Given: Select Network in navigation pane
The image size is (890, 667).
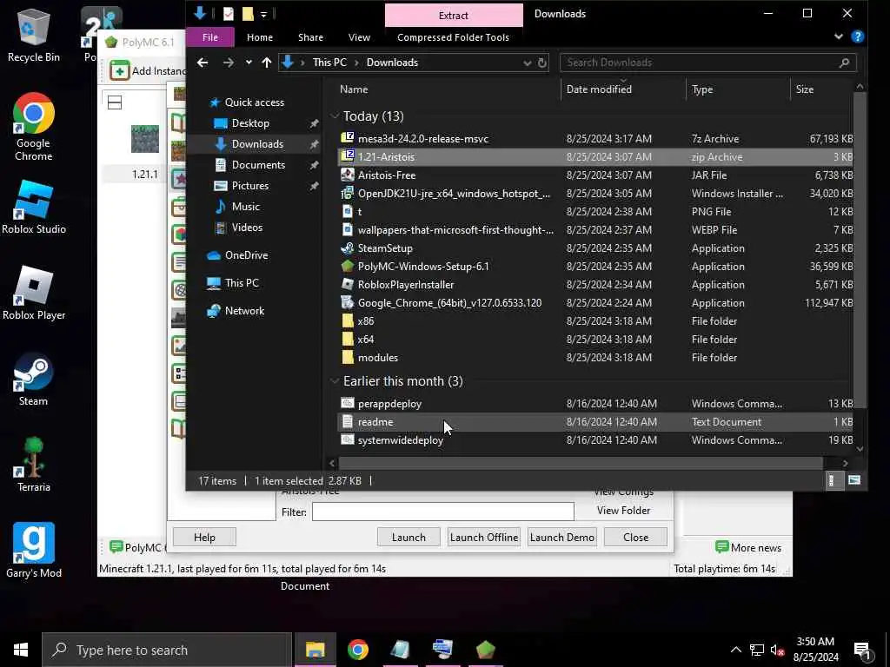Looking at the screenshot, I should [x=244, y=311].
